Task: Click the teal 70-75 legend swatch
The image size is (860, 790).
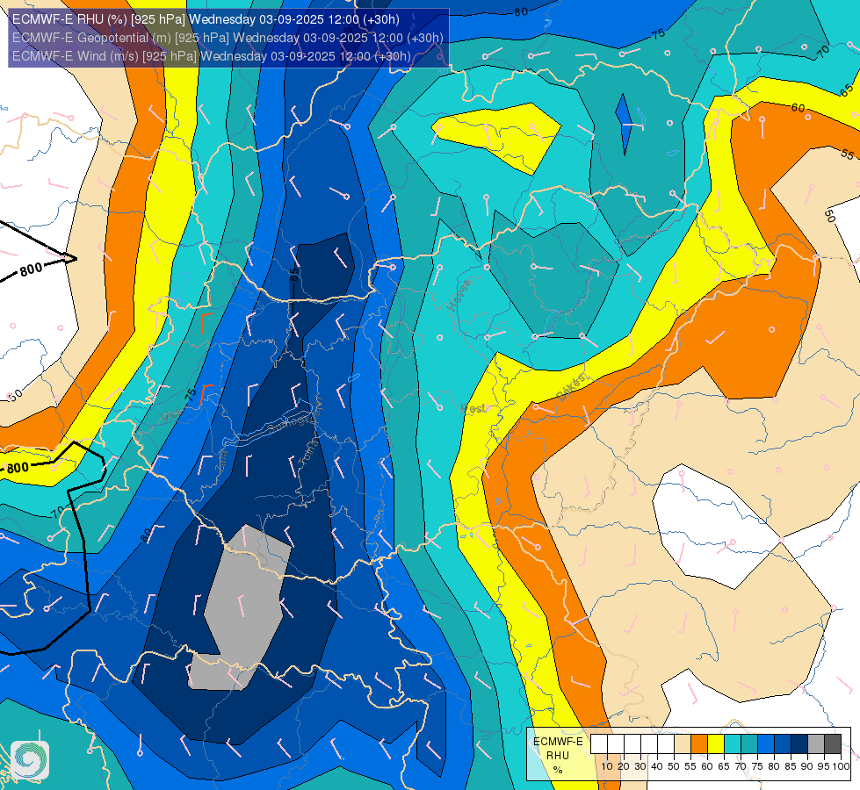Action: [749, 744]
